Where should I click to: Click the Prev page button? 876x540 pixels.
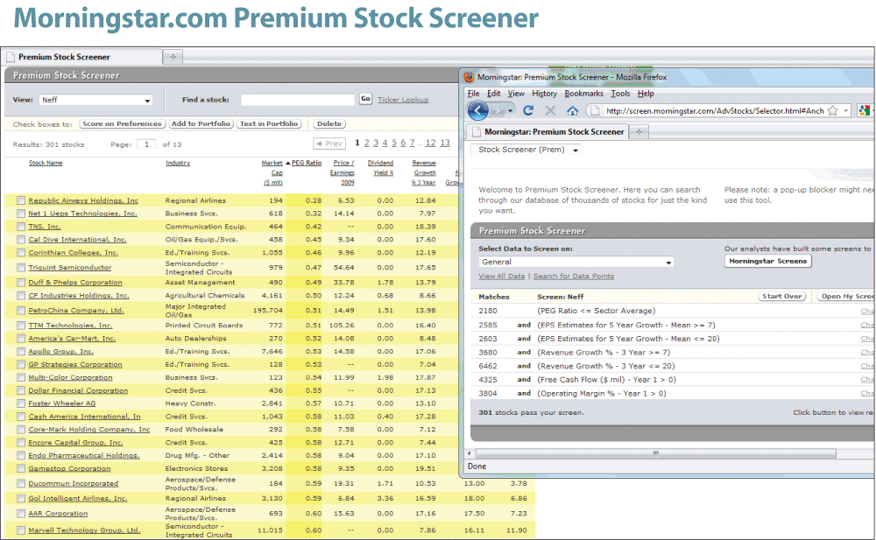pyautogui.click(x=329, y=144)
